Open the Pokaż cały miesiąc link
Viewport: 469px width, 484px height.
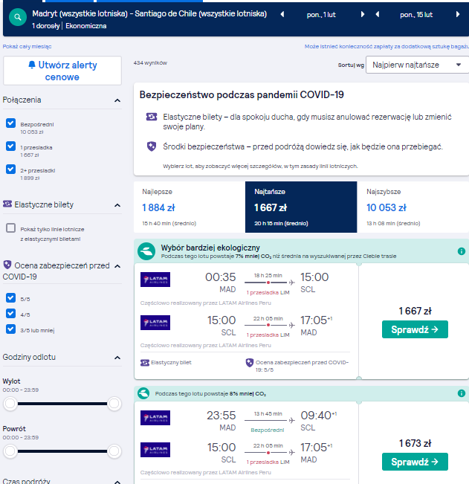tap(28, 47)
